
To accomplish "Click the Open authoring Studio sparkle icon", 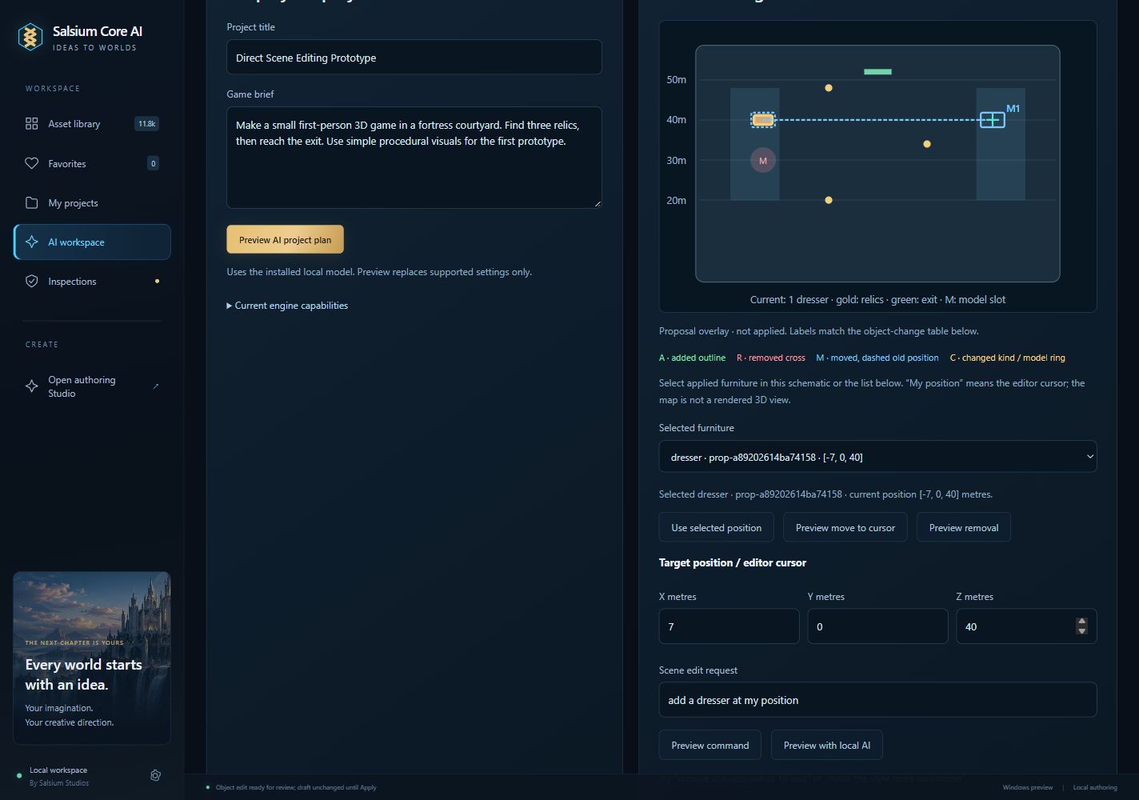I will click(32, 386).
